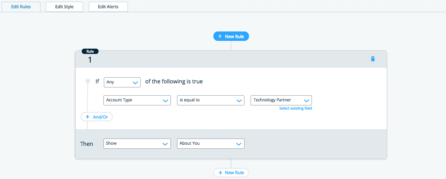This screenshot has height=179, width=446.
Task: Click the plus icon on bottom New Rule
Action: coord(220,173)
